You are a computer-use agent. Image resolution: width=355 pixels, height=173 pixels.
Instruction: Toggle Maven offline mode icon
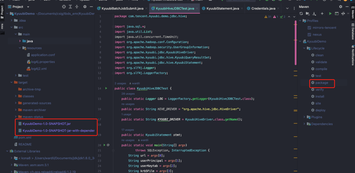click(x=343, y=14)
